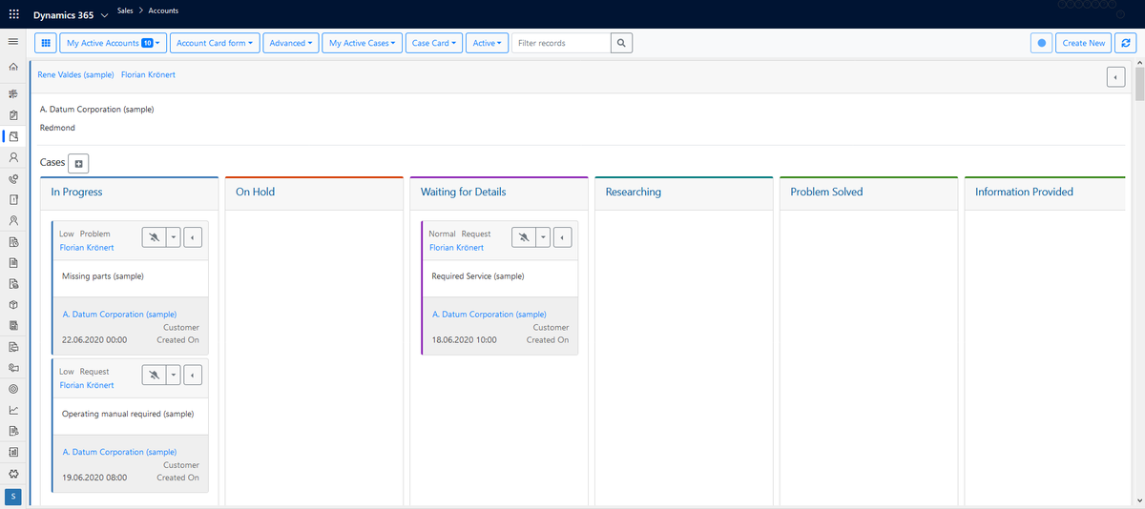
Task: Open Products cube icon in sidebar
Action: (13, 305)
